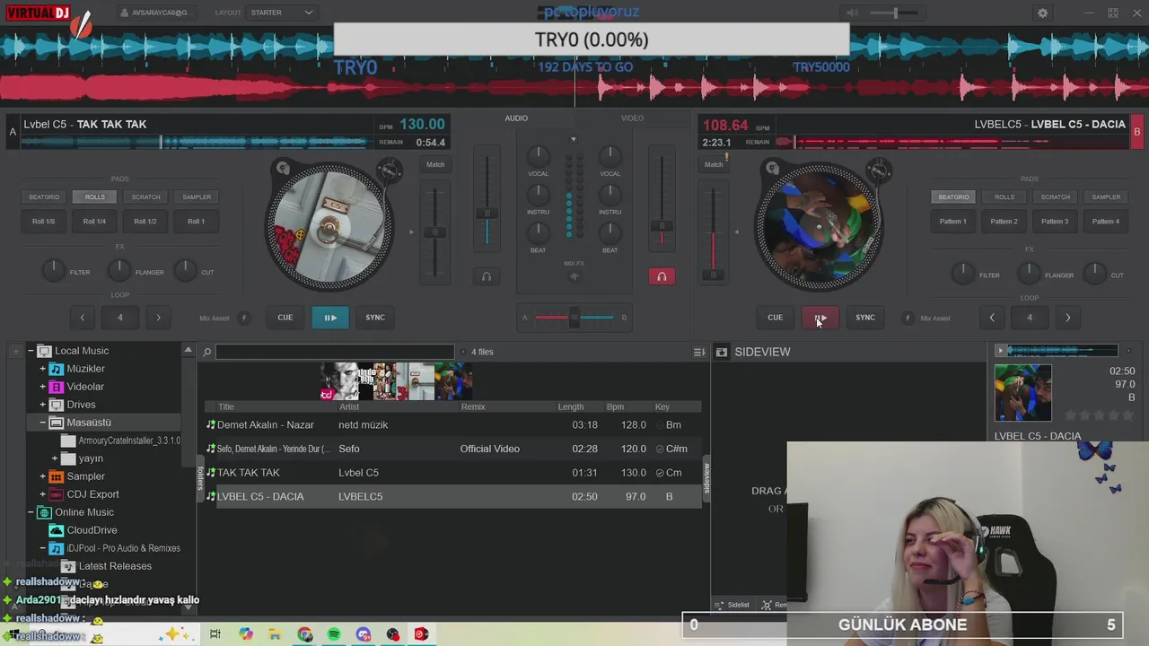Select the ROLLS pads tab on deck A

95,196
